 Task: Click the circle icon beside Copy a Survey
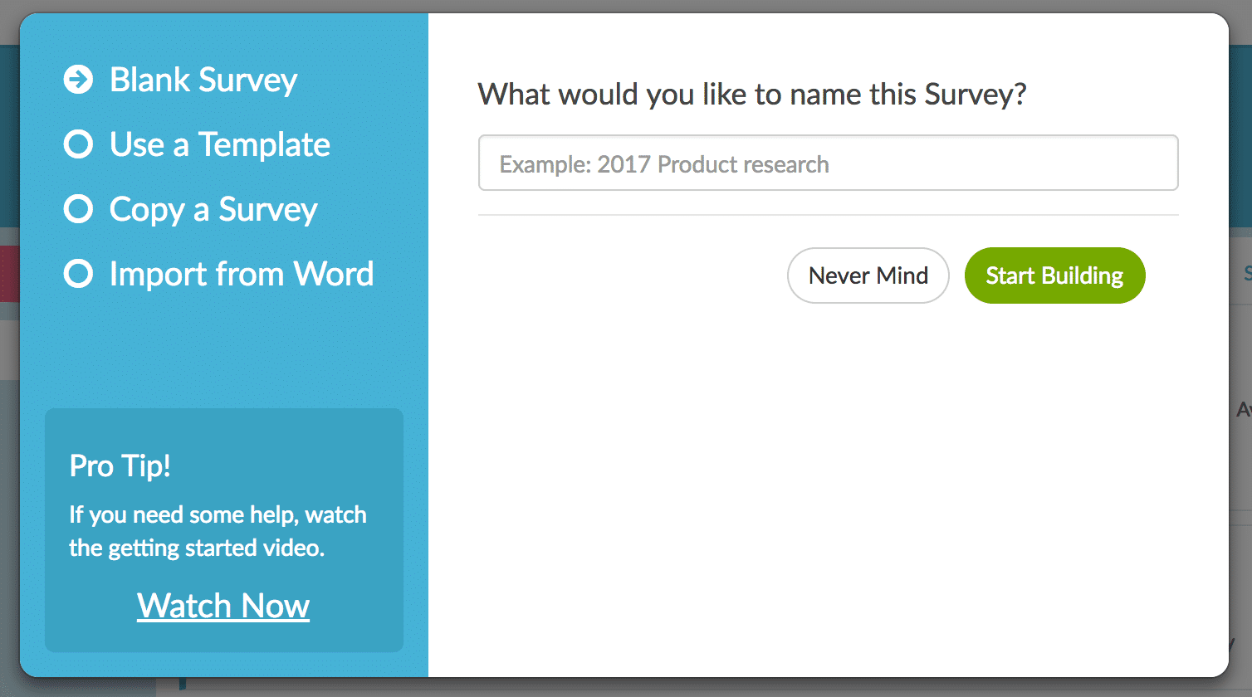78,209
